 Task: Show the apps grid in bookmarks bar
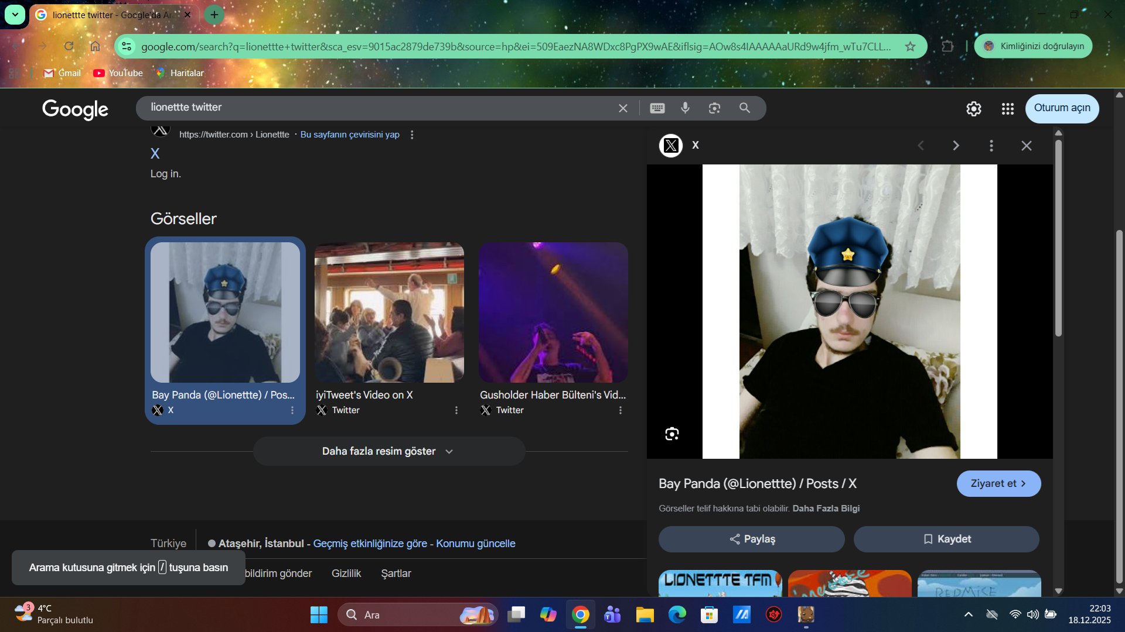pyautogui.click(x=15, y=73)
